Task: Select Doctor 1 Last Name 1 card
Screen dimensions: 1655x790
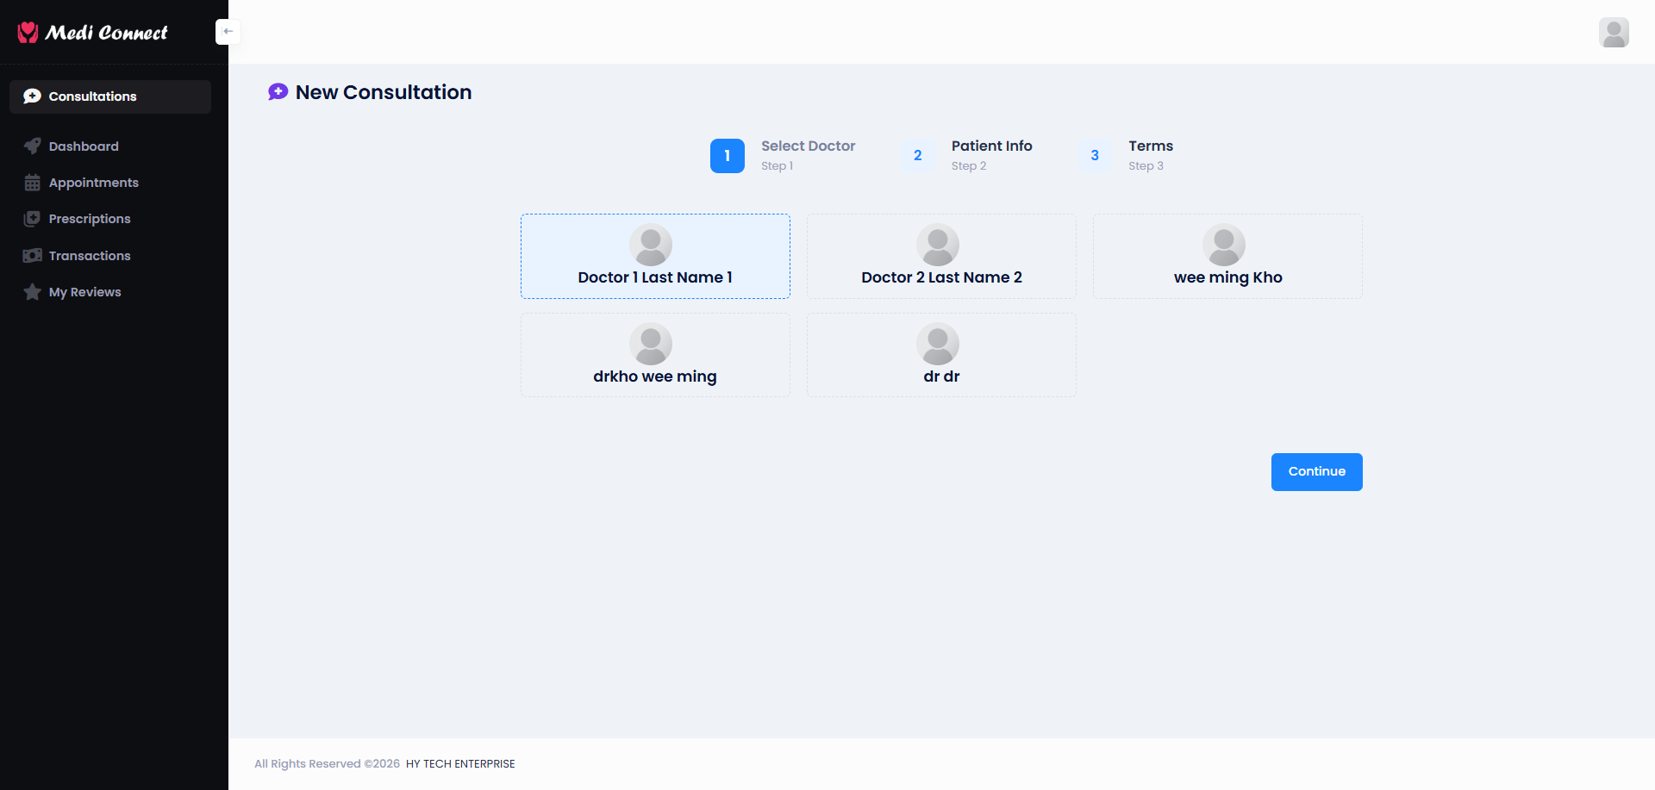Action: 655,256
